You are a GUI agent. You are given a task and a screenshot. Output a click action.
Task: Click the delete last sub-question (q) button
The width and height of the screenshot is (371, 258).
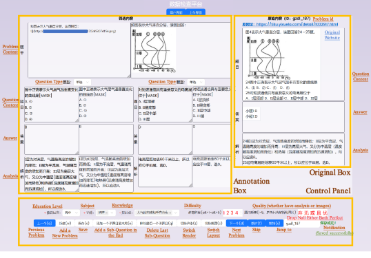click(157, 223)
